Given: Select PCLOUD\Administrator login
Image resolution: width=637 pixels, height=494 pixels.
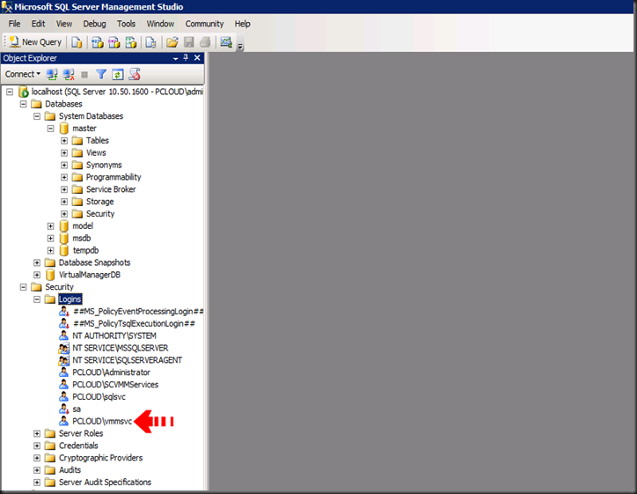Looking at the screenshot, I should click(112, 372).
